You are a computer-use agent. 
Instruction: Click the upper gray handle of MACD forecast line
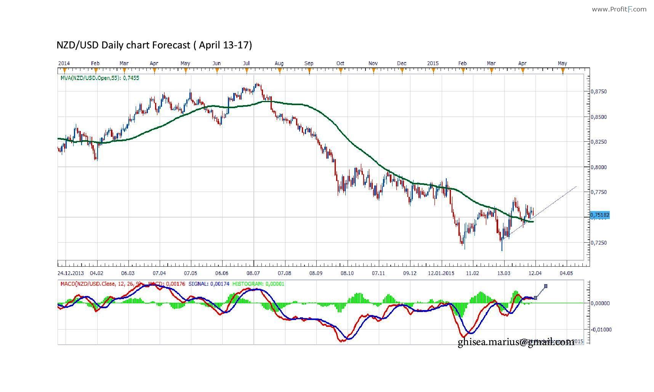[x=546, y=286]
